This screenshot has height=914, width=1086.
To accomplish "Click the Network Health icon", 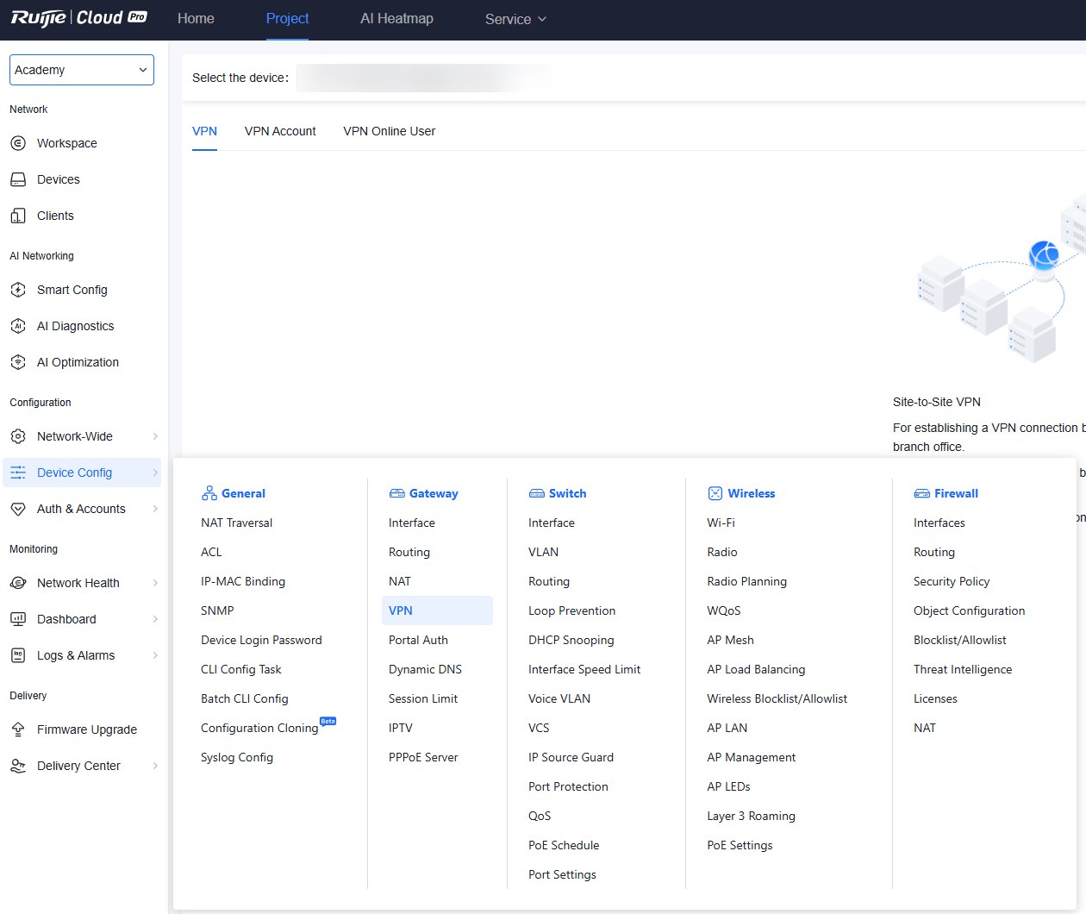I will coord(18,583).
